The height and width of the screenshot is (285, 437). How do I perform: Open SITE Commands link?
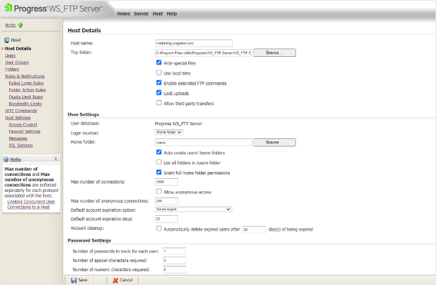tap(21, 111)
